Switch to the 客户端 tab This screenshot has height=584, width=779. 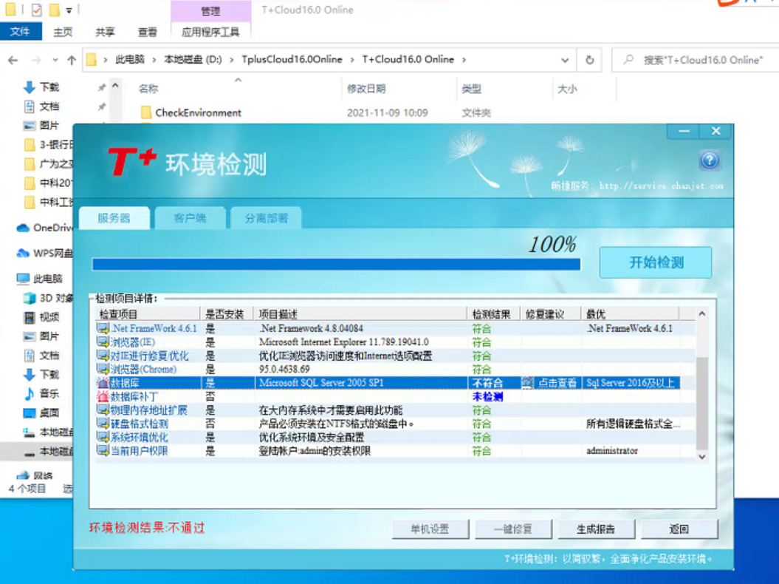(190, 218)
